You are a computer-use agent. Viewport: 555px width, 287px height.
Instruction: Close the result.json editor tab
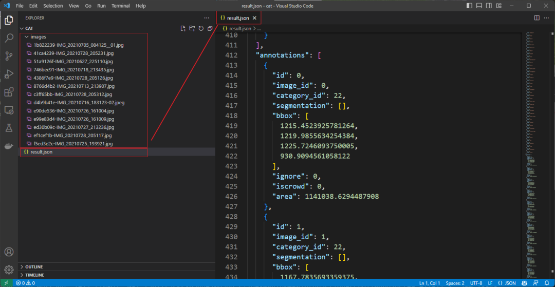254,17
